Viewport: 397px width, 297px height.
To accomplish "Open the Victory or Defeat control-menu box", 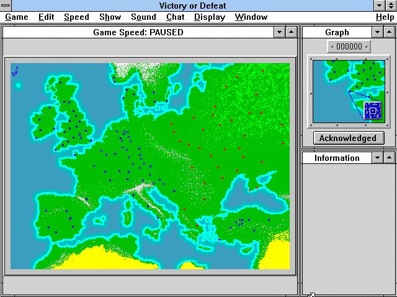I will pyautogui.click(x=6, y=6).
